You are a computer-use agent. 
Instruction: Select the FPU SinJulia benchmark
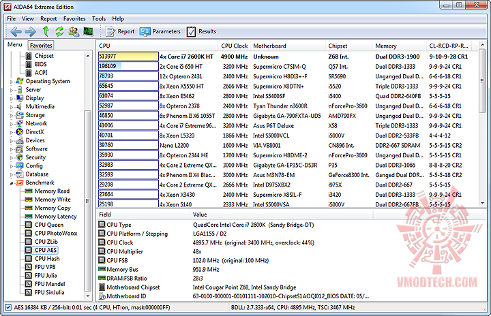pos(45,292)
